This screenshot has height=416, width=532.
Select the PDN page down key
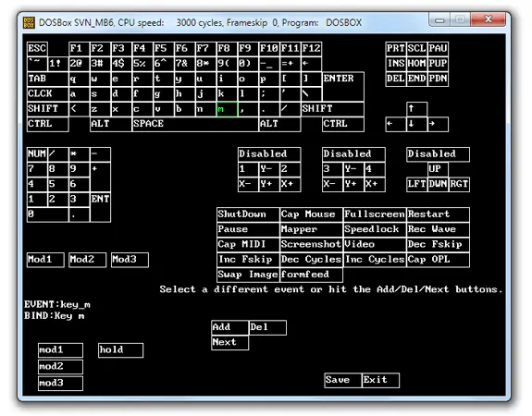click(438, 79)
